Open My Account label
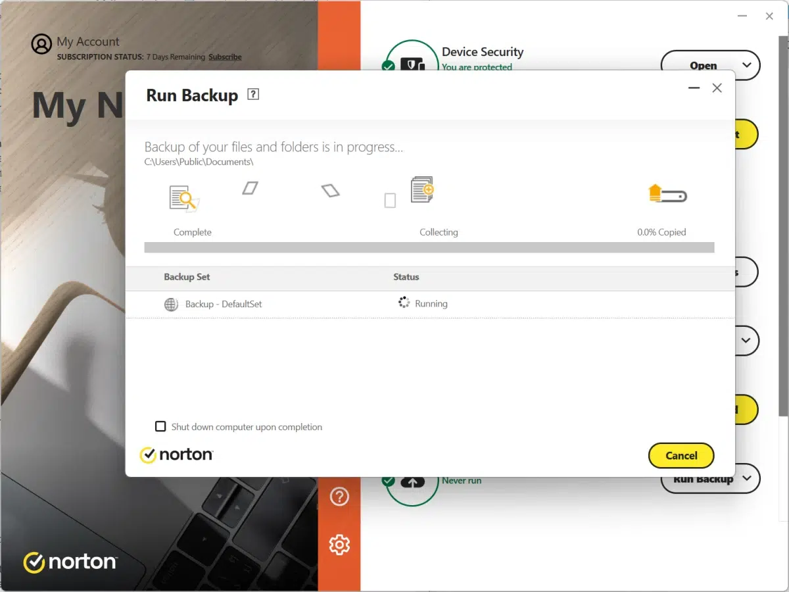The height and width of the screenshot is (592, 789). point(88,41)
